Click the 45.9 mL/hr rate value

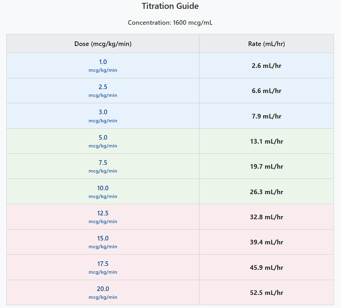(x=267, y=267)
